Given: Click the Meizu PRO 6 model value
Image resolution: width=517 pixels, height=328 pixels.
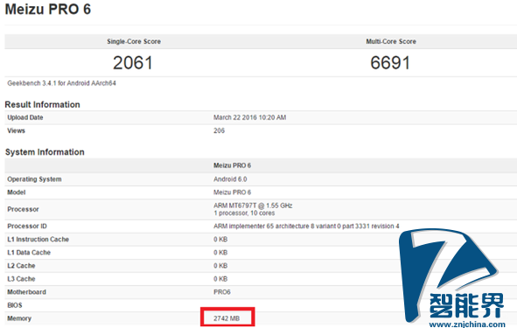Looking at the screenshot, I should tap(232, 192).
